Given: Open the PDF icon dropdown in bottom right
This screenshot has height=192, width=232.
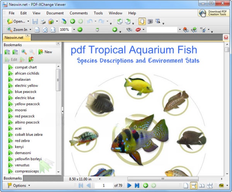Looking at the screenshot, I should coord(227,185).
